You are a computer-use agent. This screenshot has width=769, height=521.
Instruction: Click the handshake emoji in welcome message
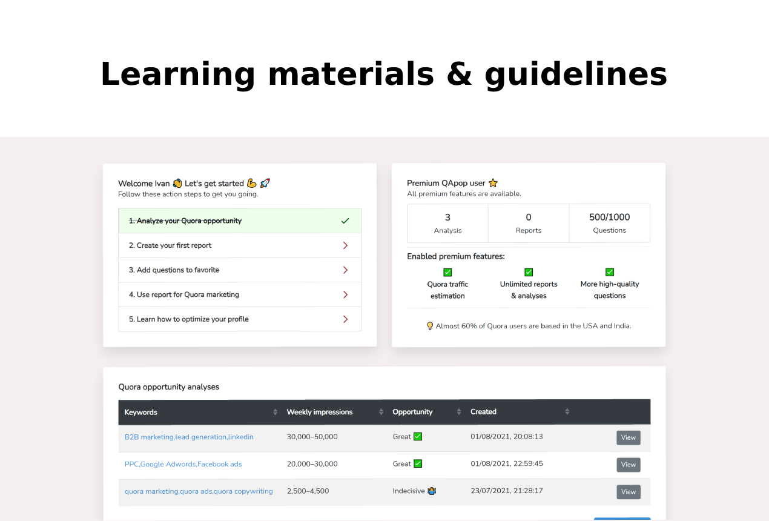click(177, 182)
